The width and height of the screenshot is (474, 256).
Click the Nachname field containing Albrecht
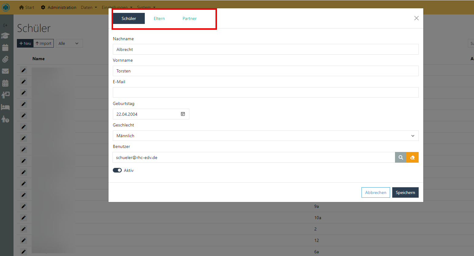click(x=266, y=49)
